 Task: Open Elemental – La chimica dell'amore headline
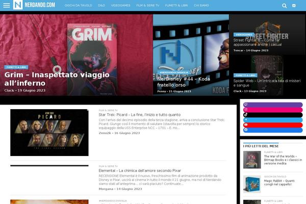coord(140,171)
